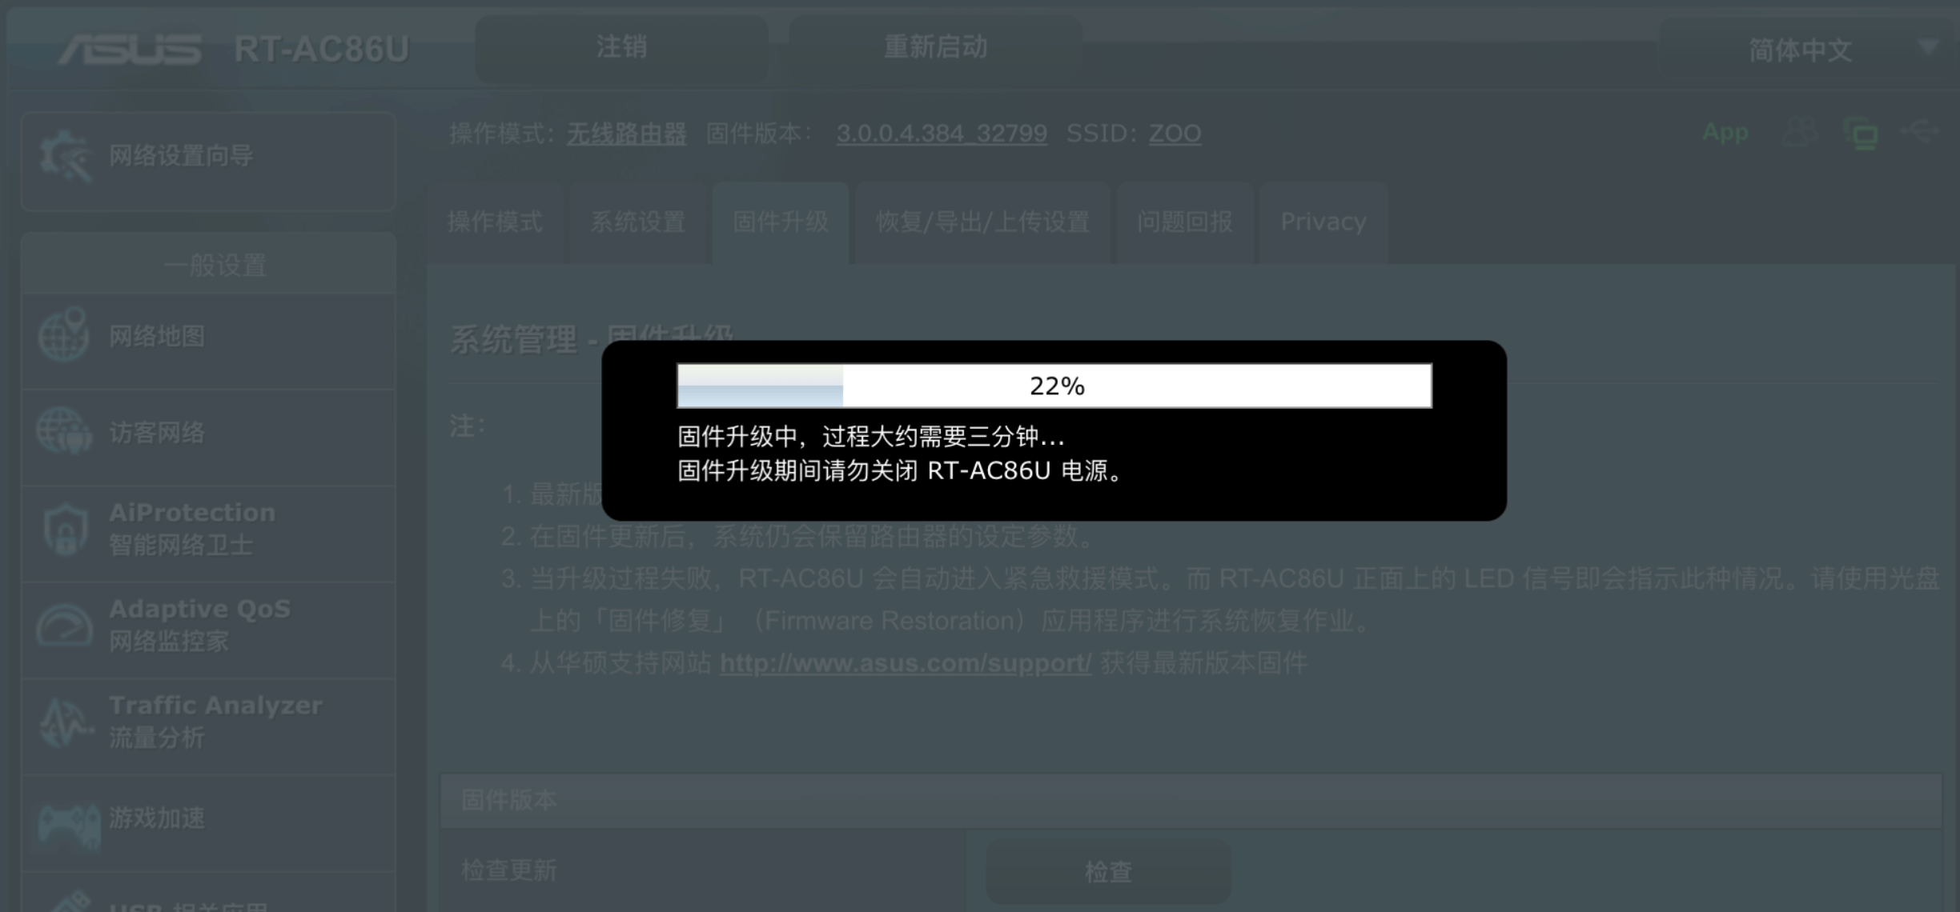Open 问题回报 (Problem Report) tab
The width and height of the screenshot is (1960, 912).
[x=1183, y=222]
